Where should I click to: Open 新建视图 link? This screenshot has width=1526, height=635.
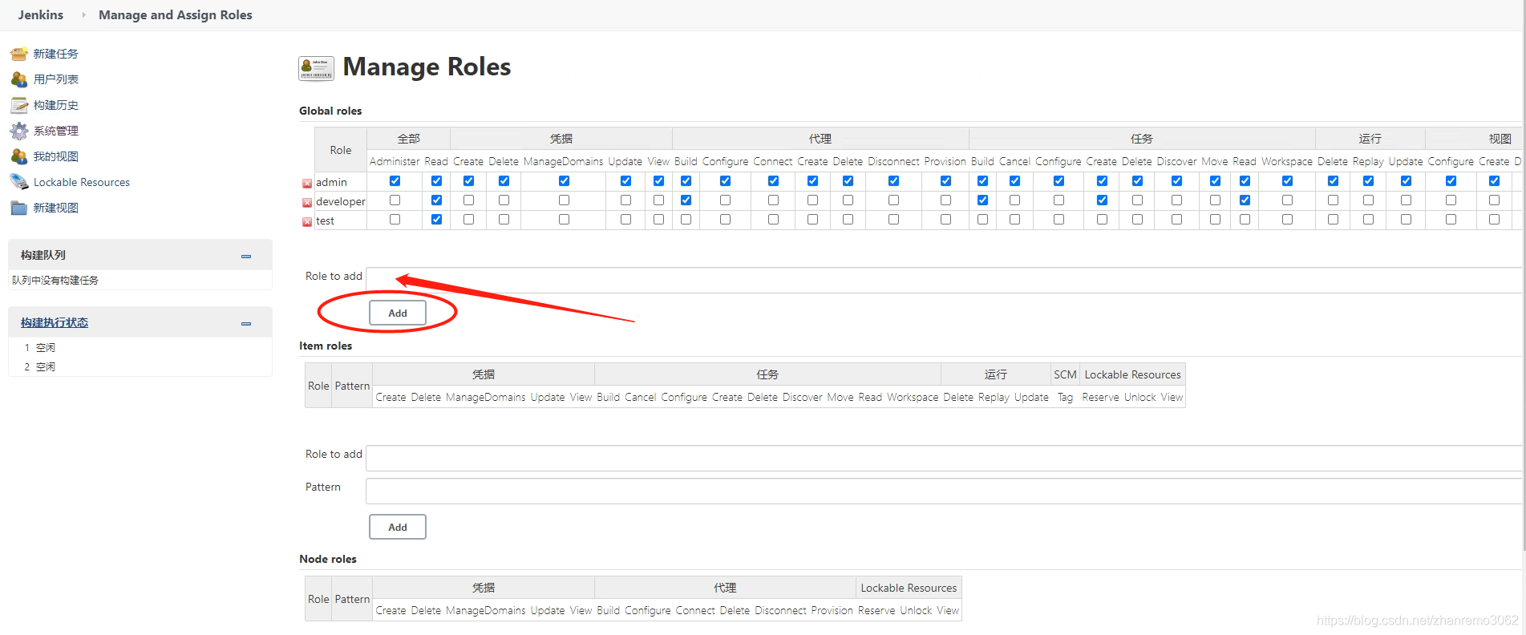click(x=56, y=208)
